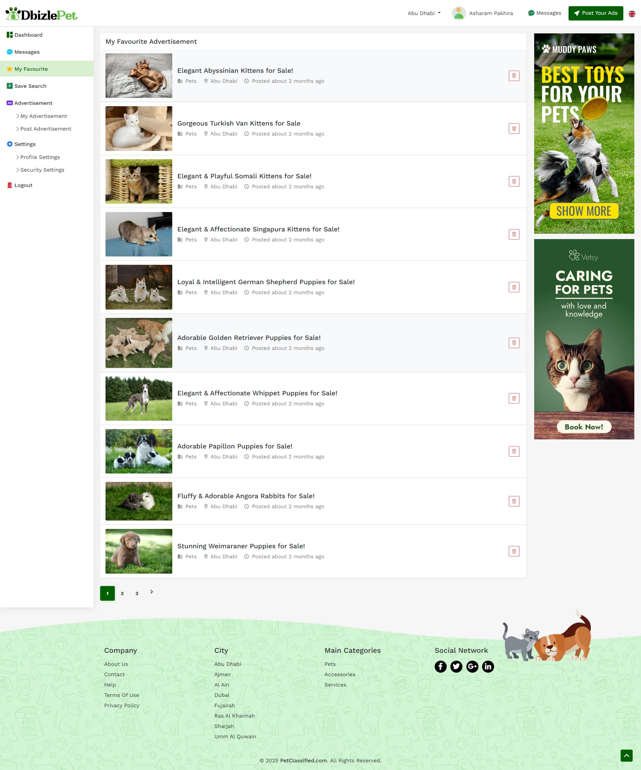This screenshot has height=770, width=641.
Task: Click the Golden Retriever puppies thumbnail
Action: pos(139,343)
